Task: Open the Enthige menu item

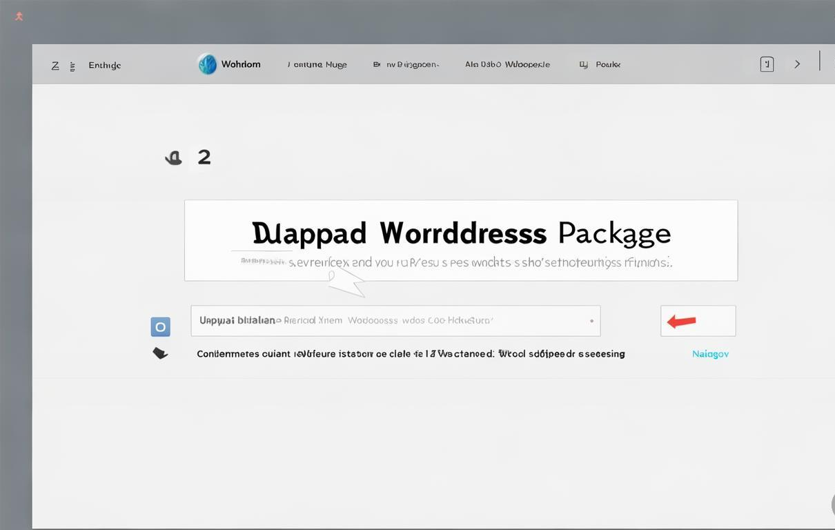Action: [x=105, y=66]
